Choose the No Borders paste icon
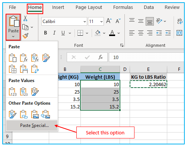This screenshot has height=147, width=187. (13, 69)
